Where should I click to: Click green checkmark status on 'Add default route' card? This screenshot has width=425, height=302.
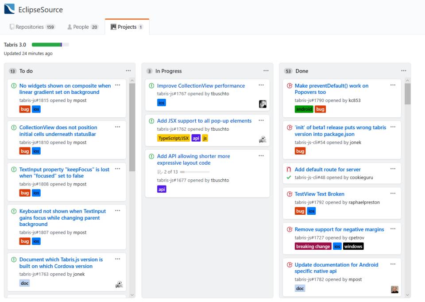pos(289,177)
